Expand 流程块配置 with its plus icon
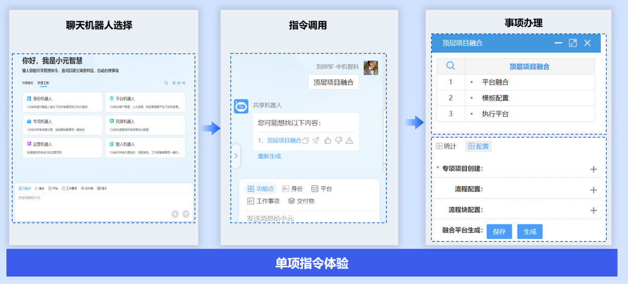Image resolution: width=628 pixels, height=284 pixels. click(x=593, y=211)
